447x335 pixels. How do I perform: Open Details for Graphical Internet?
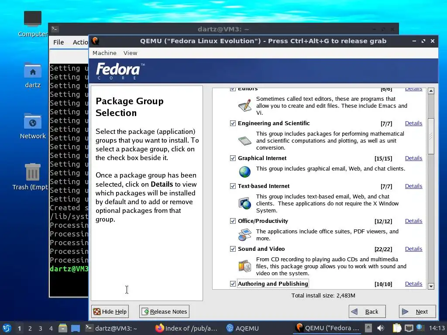point(414,158)
